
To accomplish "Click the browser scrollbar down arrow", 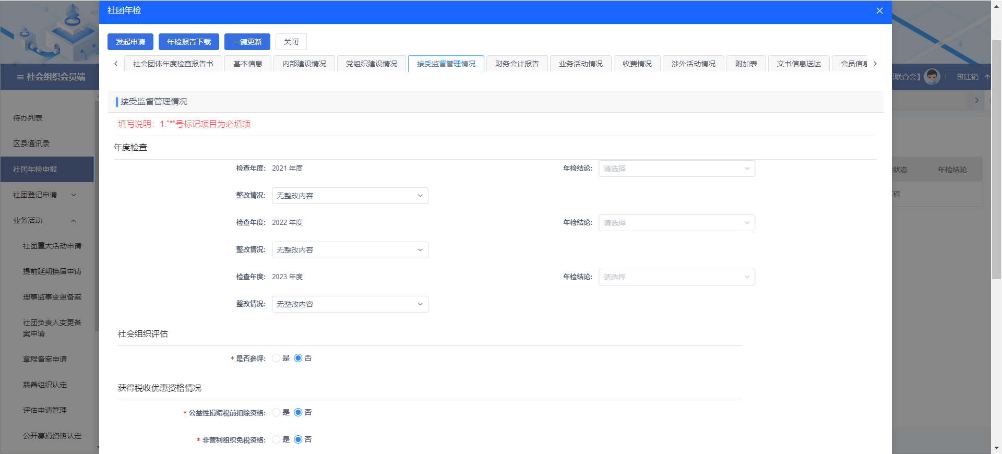I will 996,448.
